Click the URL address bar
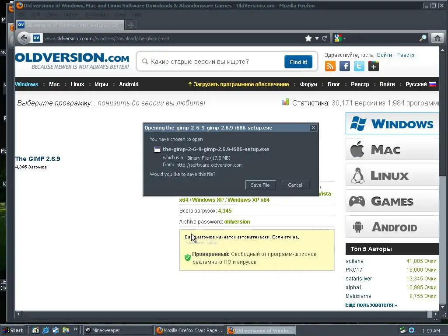This screenshot has height=336, width=448. (x=171, y=38)
